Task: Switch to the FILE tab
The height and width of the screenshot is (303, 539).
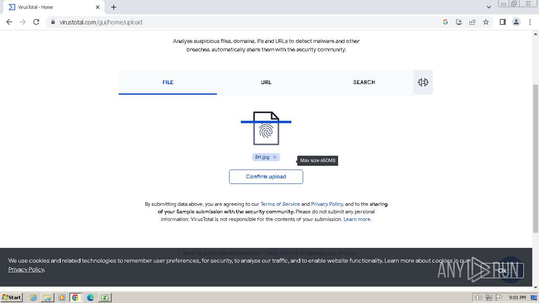Action: coord(168,82)
